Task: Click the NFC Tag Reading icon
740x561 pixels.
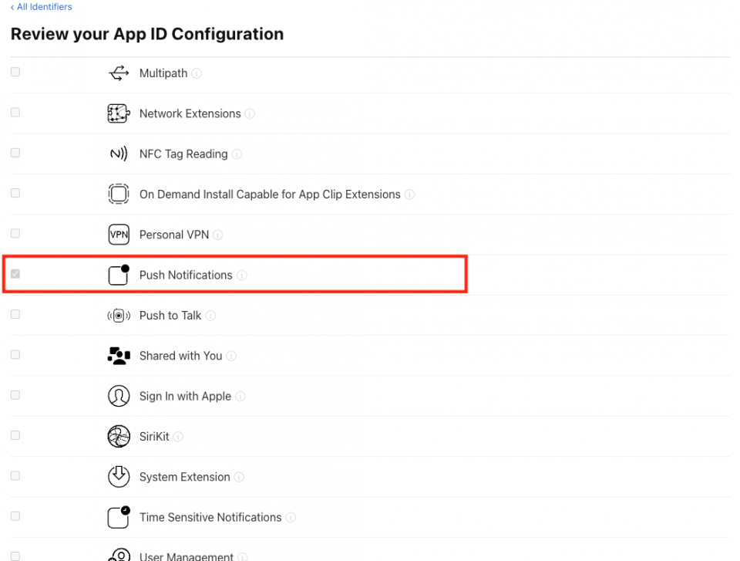Action: tap(118, 153)
